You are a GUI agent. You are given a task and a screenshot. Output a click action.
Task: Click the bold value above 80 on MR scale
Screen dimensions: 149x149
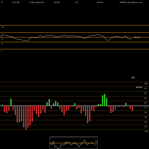(139, 87)
